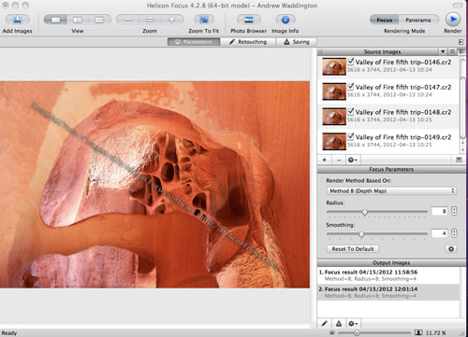This screenshot has height=337, width=468.
Task: Uncheck Valley of Fire fifth trip-0147.cr2
Action: (x=351, y=86)
